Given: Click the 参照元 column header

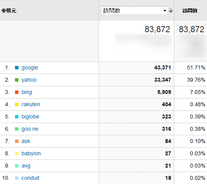Looking at the screenshot, I should tap(9, 10).
